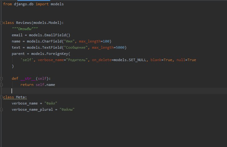Image resolution: width=227 pixels, height=147 pixels.
Task: Click the string "Имя"
Action: pyautogui.click(x=69, y=41)
